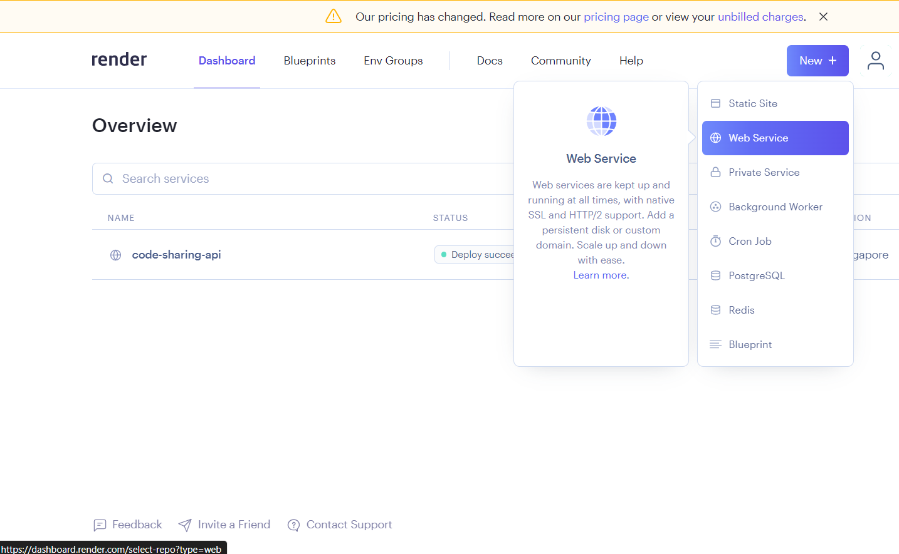
Task: Choose Web Service from New menu
Action: coord(775,138)
